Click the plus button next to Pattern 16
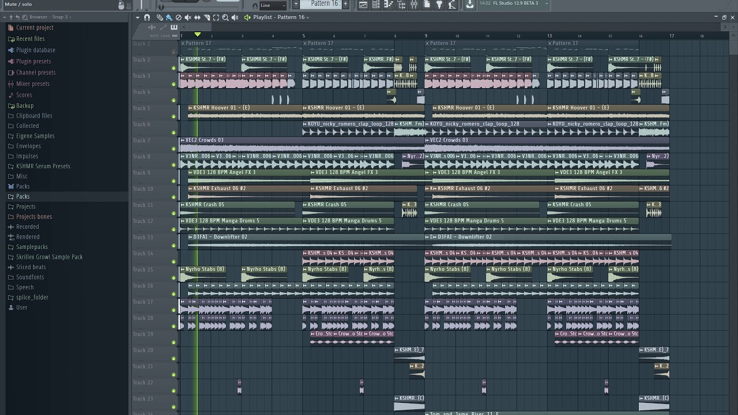738x415 pixels. [x=345, y=4]
